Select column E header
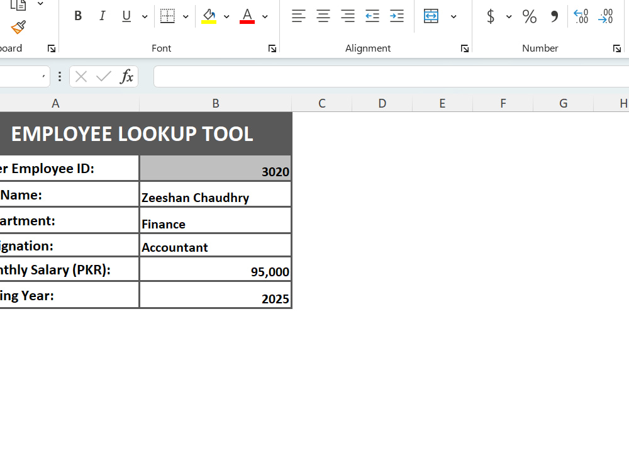The image size is (629, 472). [442, 104]
